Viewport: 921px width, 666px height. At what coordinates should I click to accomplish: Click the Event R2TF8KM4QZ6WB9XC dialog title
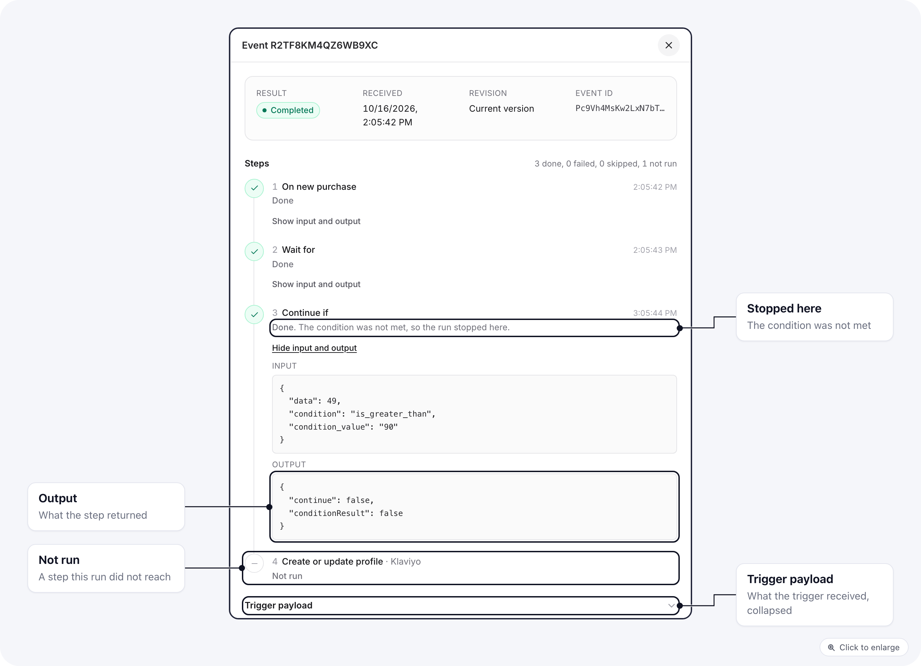[310, 46]
